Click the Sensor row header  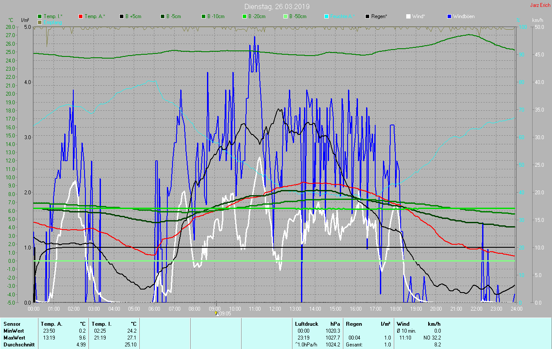point(12,324)
